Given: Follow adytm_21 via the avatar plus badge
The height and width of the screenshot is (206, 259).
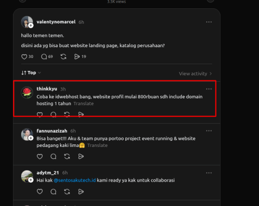Looking at the screenshot, I should point(31,180).
